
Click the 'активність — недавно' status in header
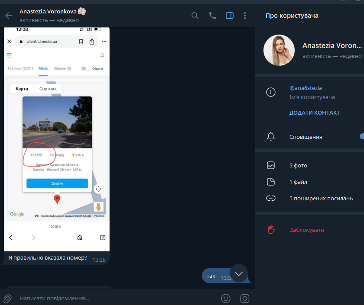49,20
